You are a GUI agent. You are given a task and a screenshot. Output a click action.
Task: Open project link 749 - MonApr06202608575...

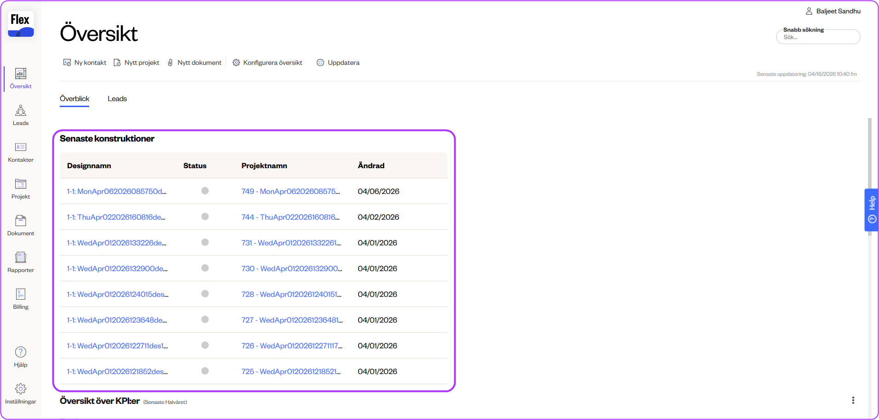pyautogui.click(x=291, y=191)
